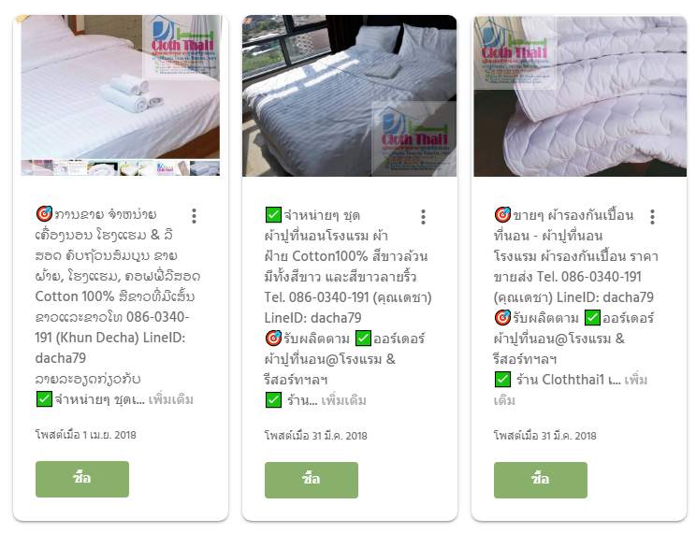
Task: Click ซื้อ buy button on third post
Action: pos(540,480)
